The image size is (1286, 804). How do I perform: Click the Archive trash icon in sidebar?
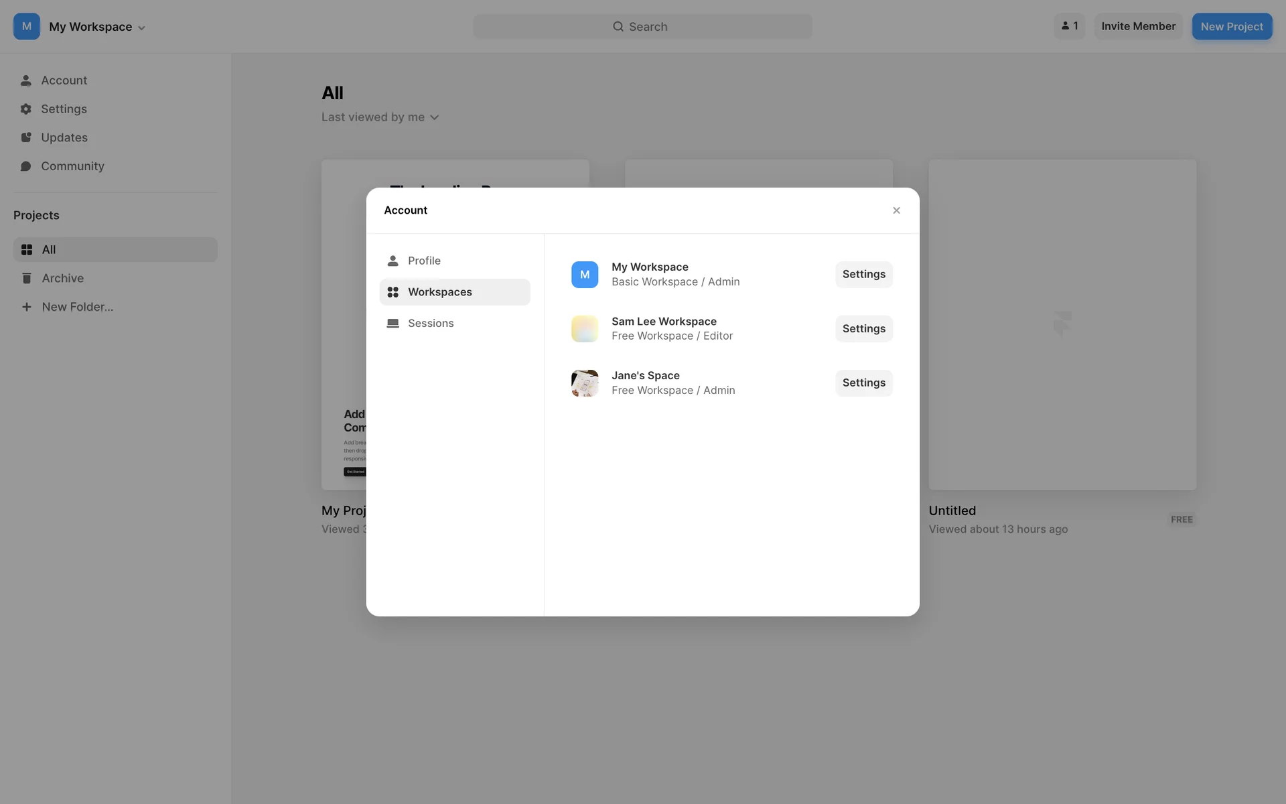click(27, 278)
